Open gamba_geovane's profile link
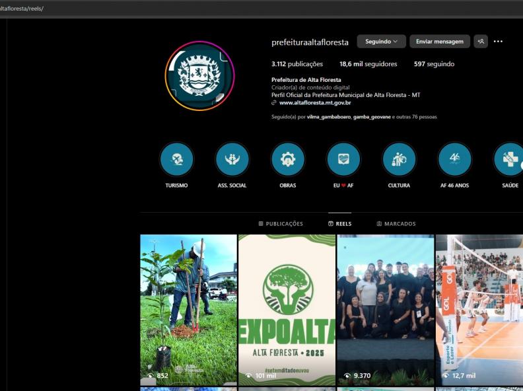523x391 pixels. (x=372, y=117)
